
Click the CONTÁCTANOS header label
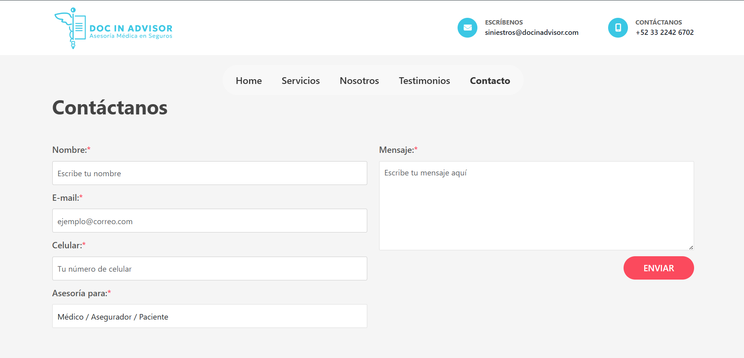click(658, 22)
